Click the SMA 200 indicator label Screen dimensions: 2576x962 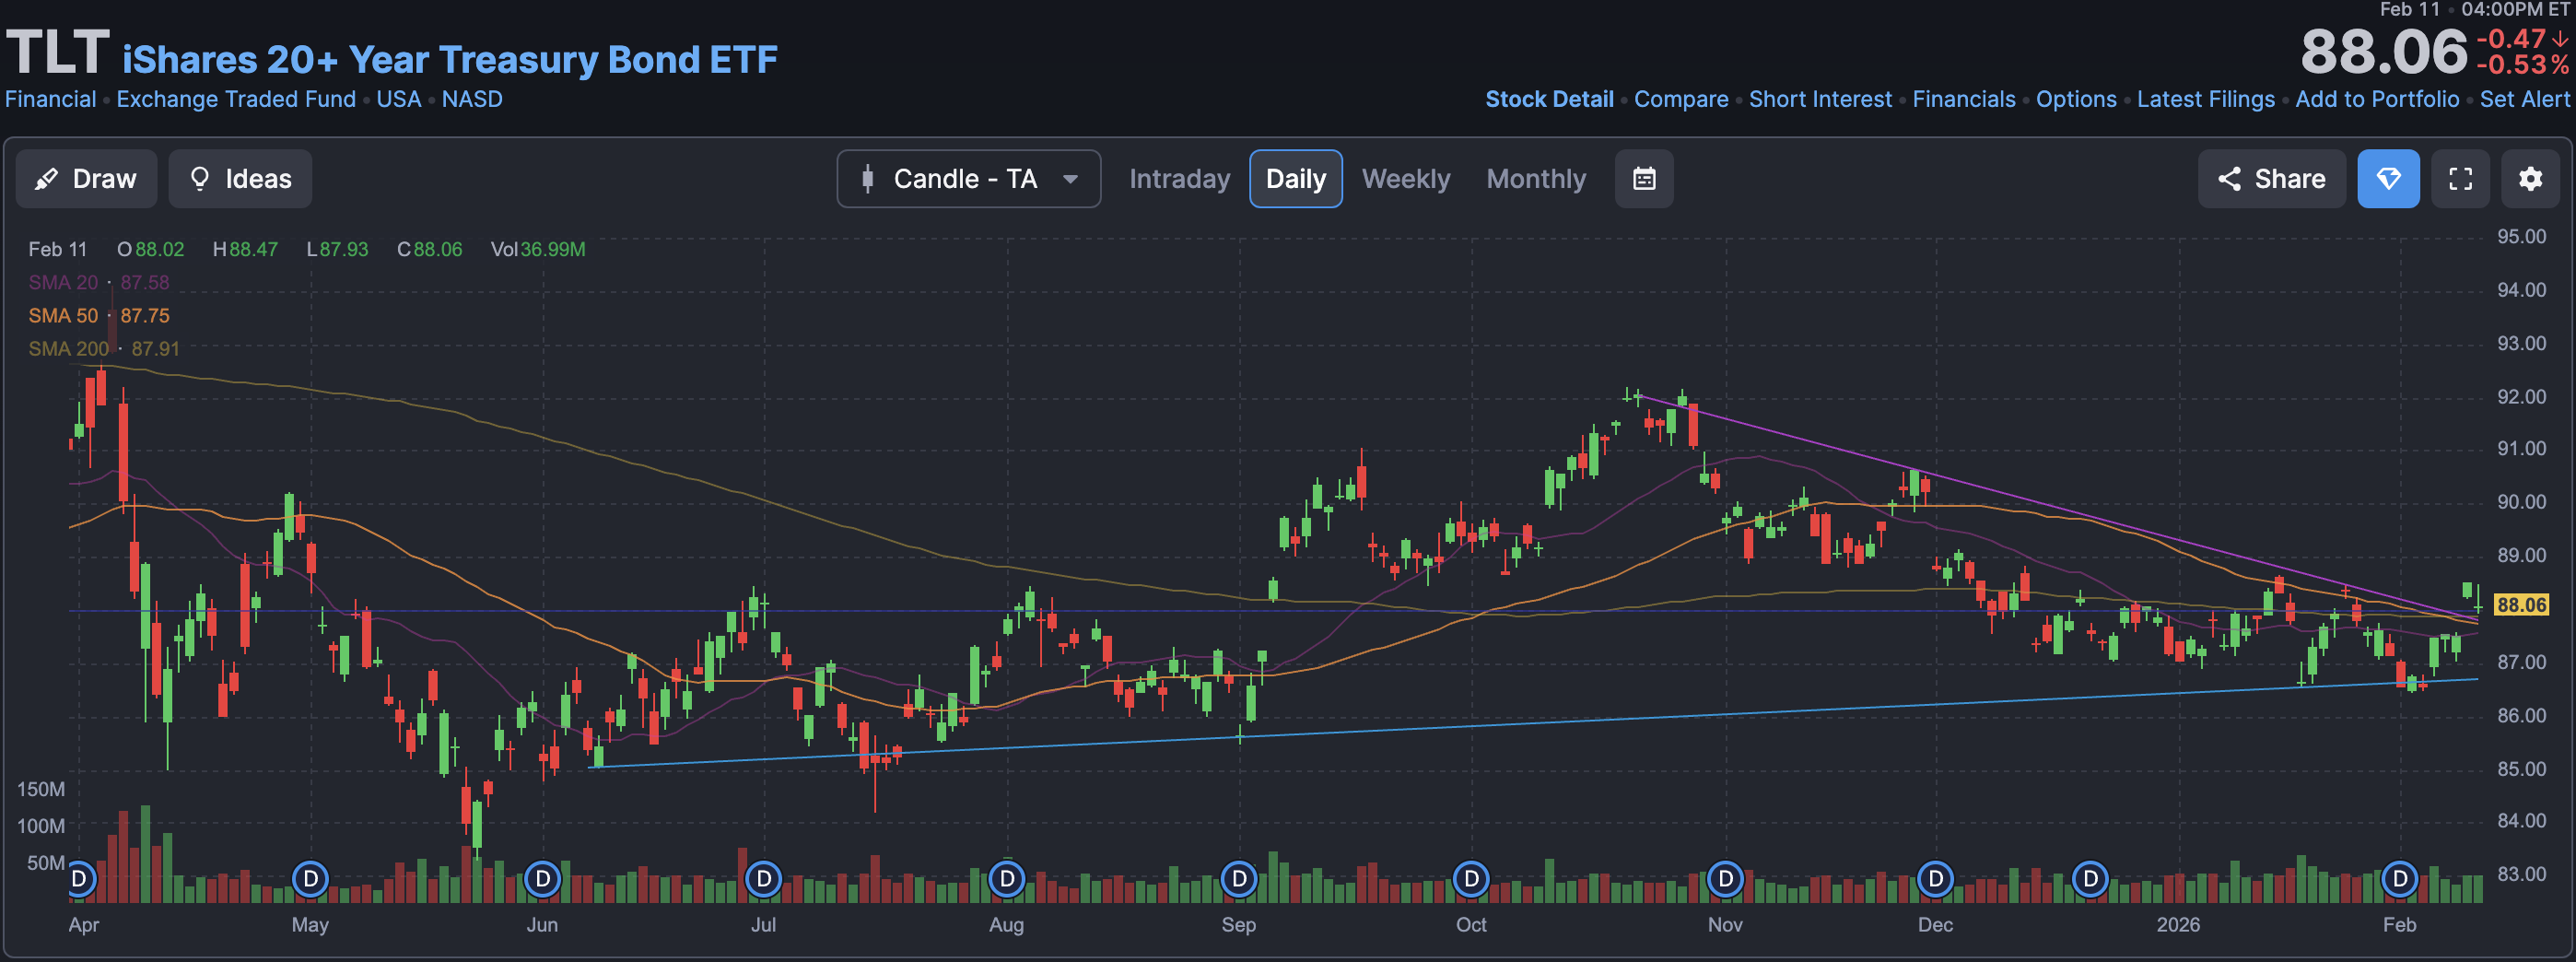68,349
